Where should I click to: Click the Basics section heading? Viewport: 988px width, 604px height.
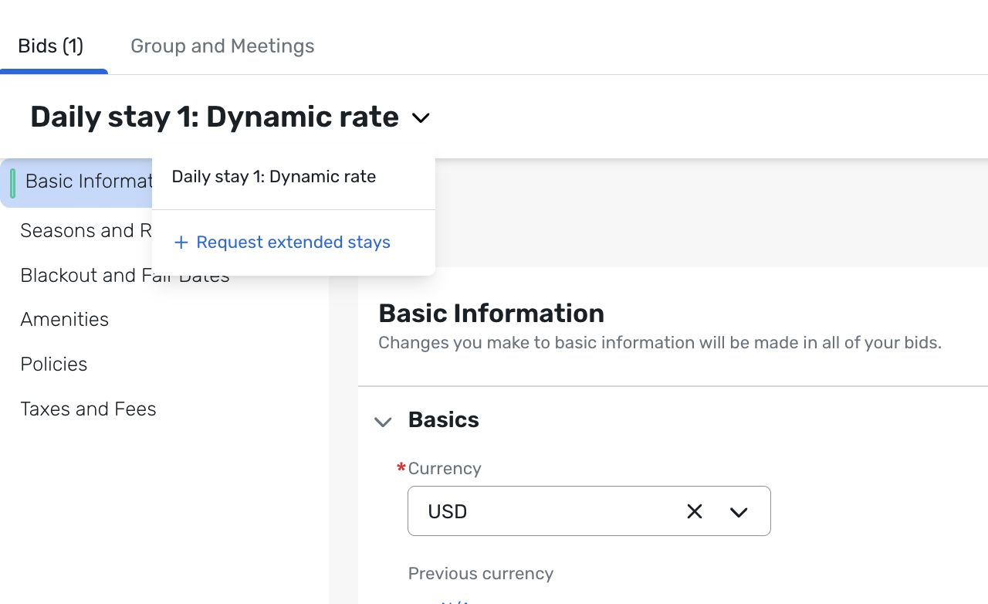tap(443, 420)
